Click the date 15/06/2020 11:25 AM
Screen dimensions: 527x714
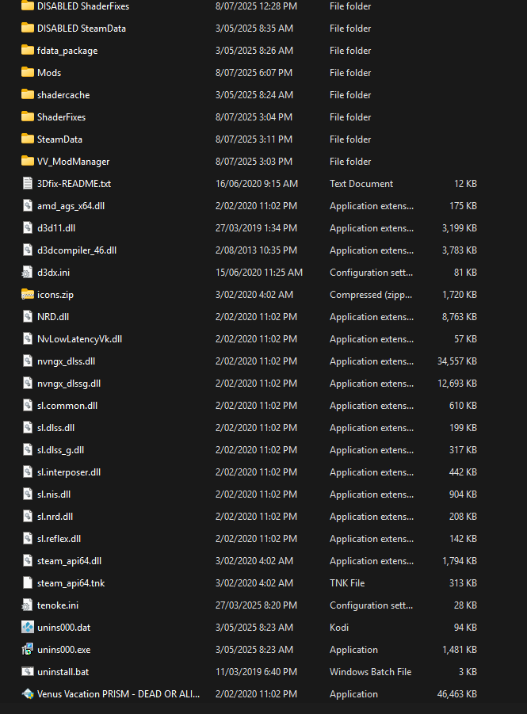[x=258, y=273]
